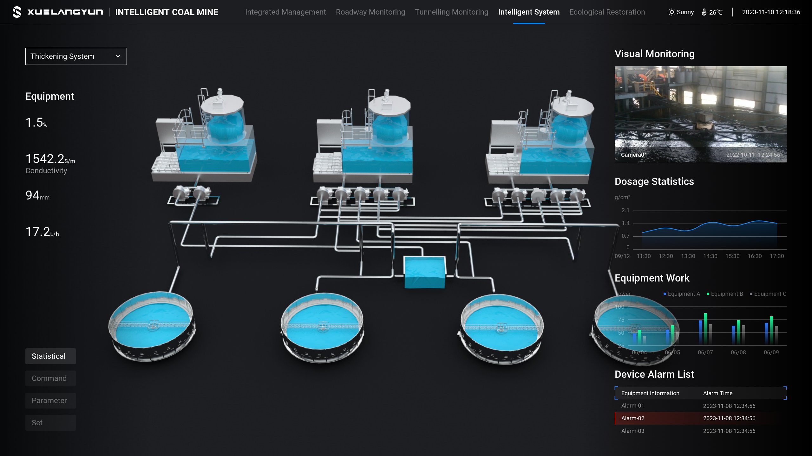Screen dimensions: 812x456
Task: Open the Thickening System dropdown
Action: [76, 56]
